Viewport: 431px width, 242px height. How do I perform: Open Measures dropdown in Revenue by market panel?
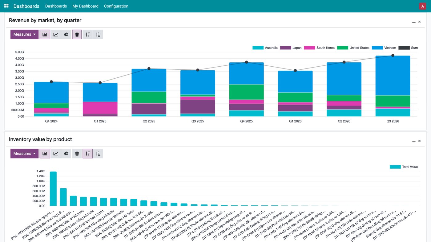25,34
